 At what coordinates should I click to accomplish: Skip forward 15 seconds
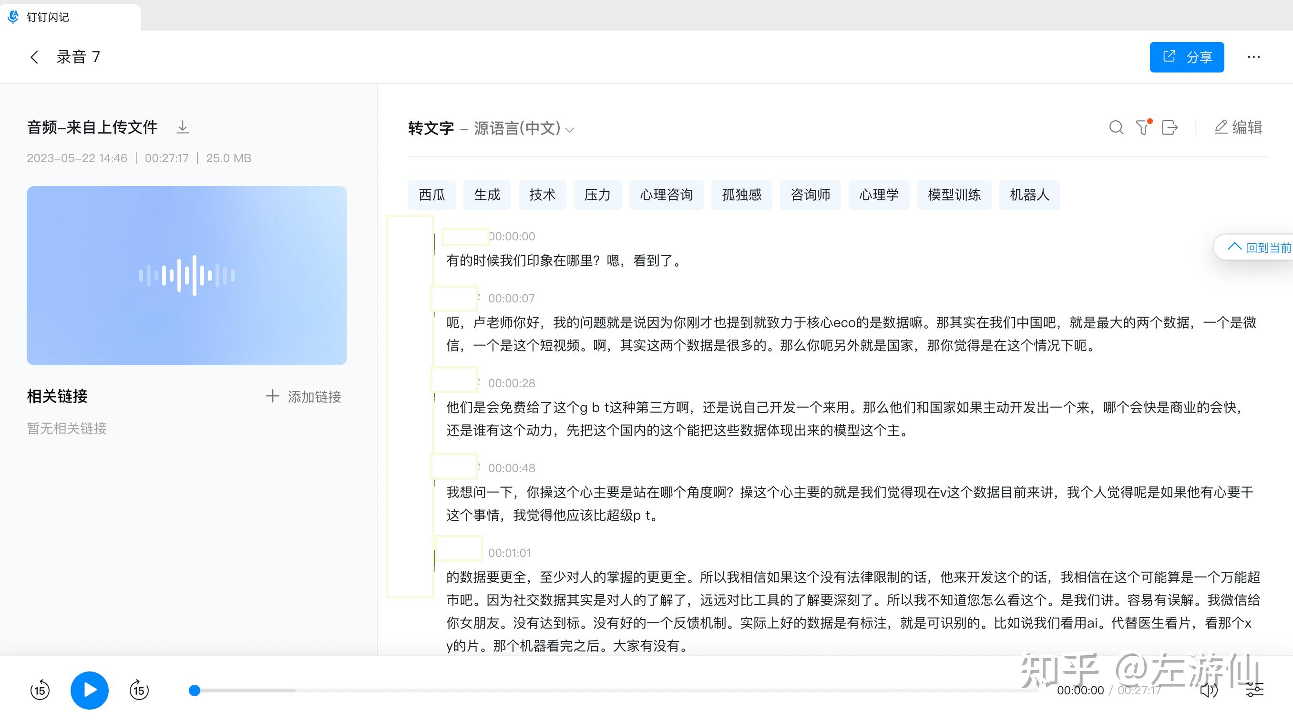tap(139, 691)
